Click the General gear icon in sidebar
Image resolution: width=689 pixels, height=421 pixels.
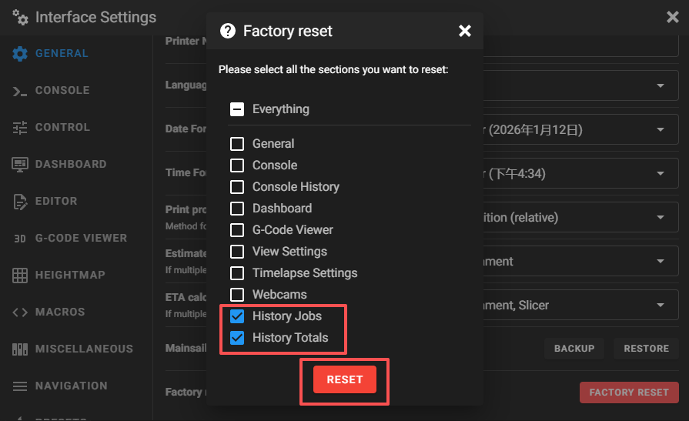point(20,54)
